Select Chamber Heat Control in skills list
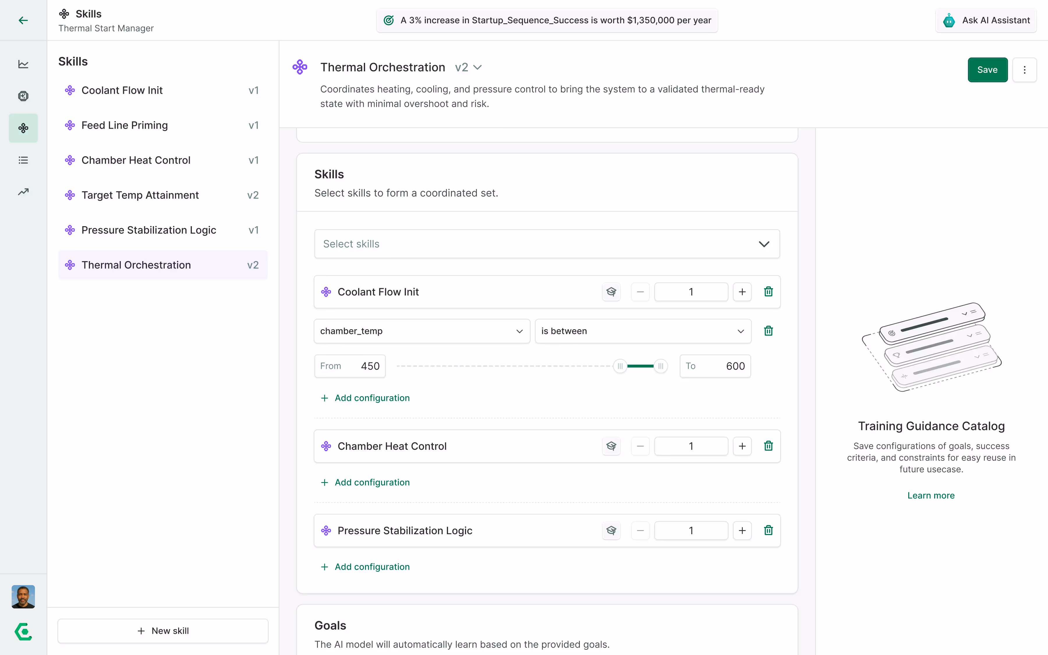1048x655 pixels. click(163, 160)
